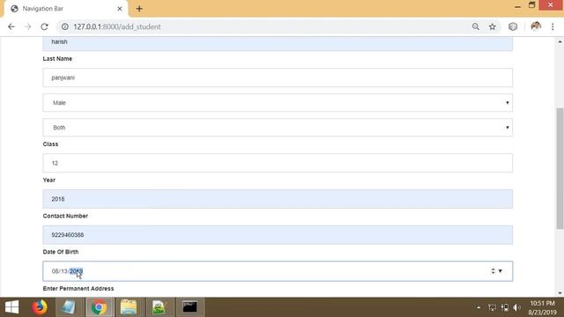
Task: Open the Male gender dropdown
Action: pyautogui.click(x=278, y=103)
